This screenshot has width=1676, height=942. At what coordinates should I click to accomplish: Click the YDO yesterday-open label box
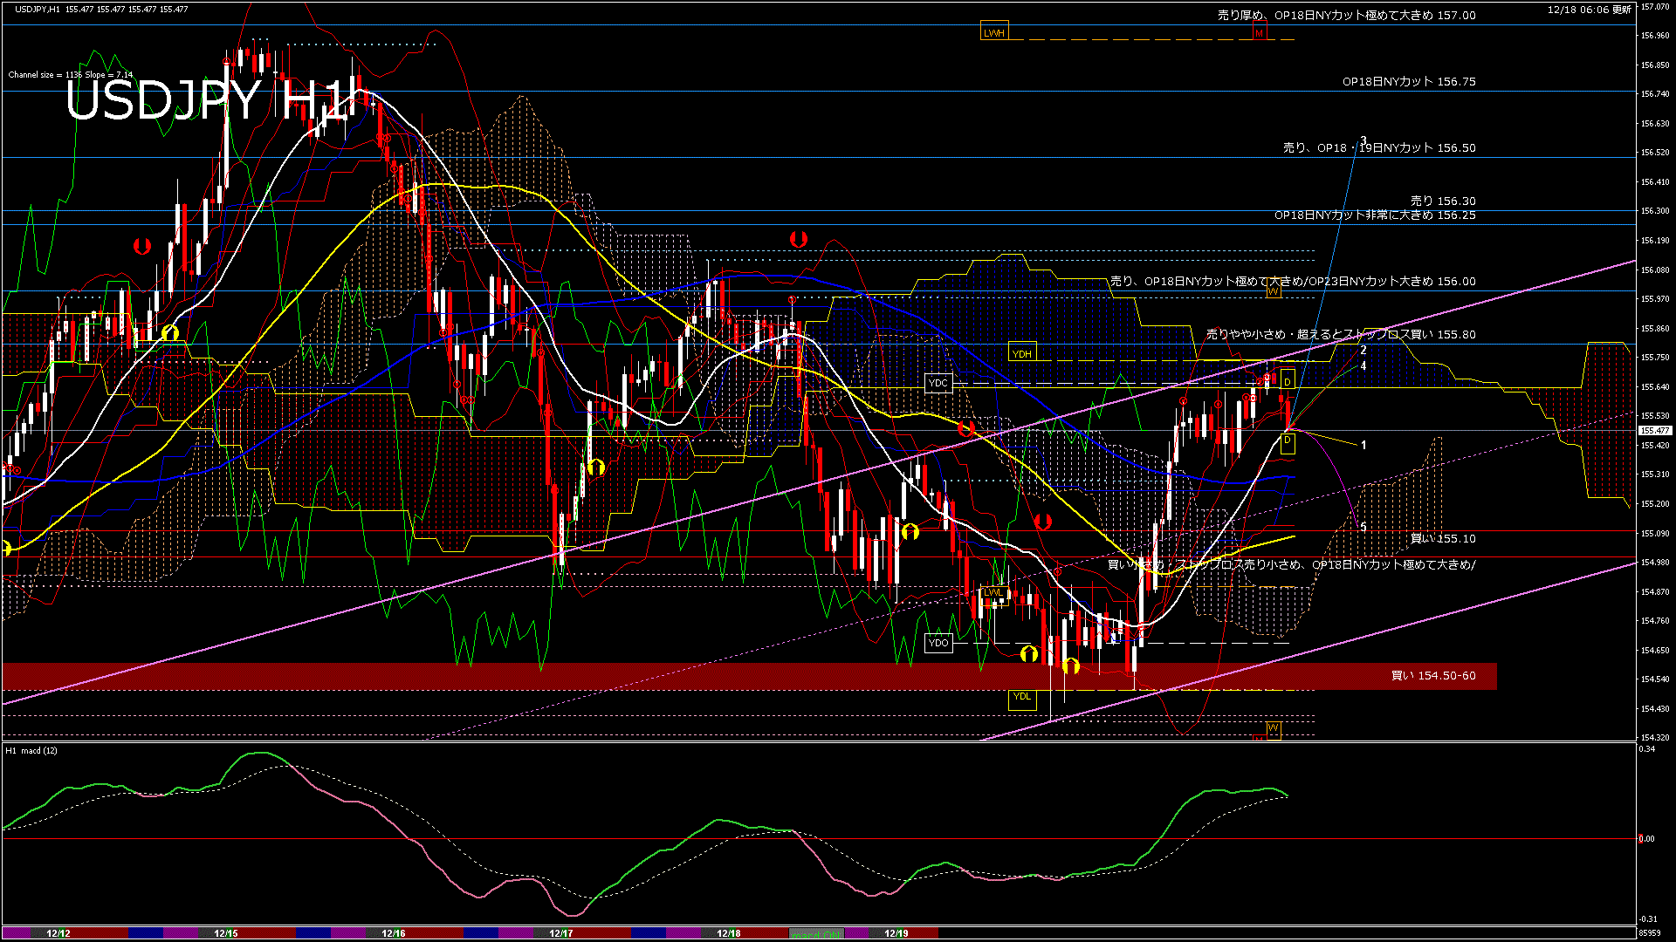click(x=938, y=643)
